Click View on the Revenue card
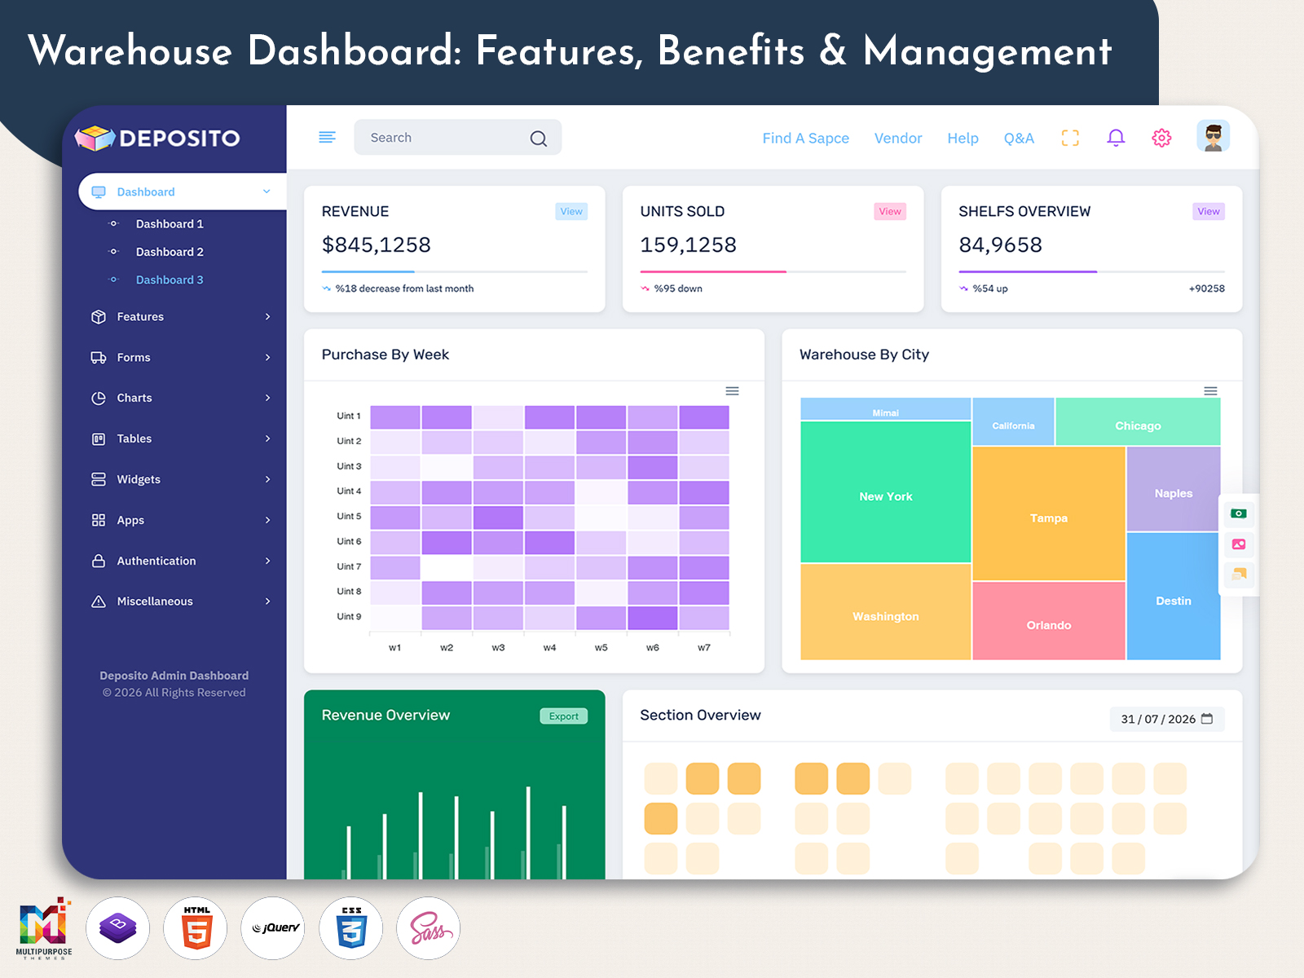The width and height of the screenshot is (1304, 978). pos(571,211)
